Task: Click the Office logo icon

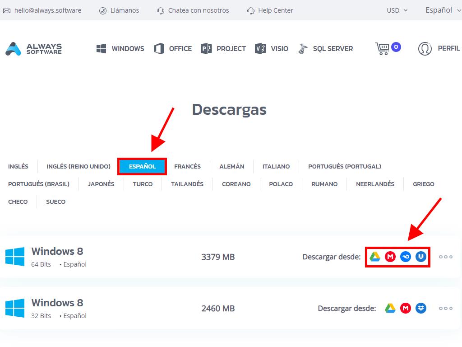Action: coord(159,49)
